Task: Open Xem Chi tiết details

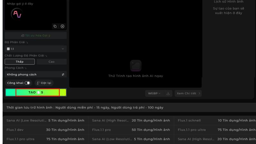Action: (188, 93)
